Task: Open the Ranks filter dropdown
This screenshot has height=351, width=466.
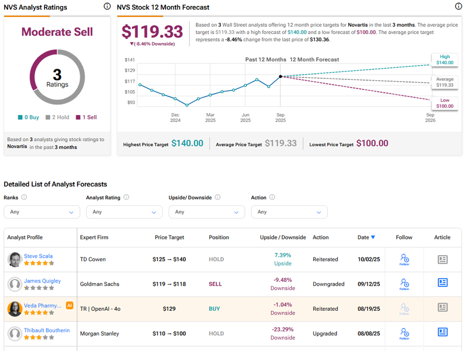Action: pyautogui.click(x=42, y=212)
